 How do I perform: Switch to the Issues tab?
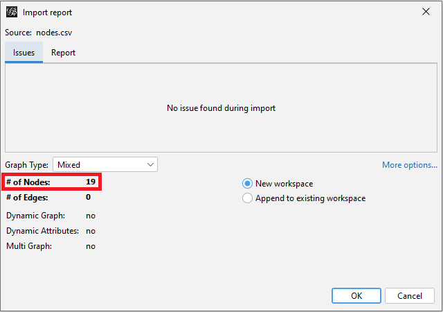tap(24, 53)
